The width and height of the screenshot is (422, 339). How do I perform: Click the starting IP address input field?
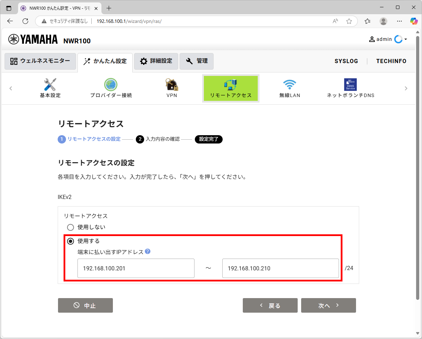click(136, 268)
